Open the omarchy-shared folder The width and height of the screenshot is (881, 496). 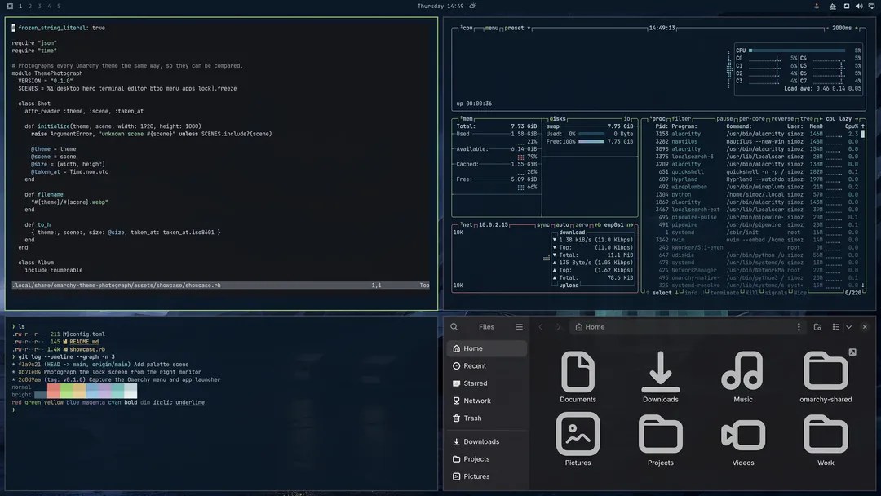tap(826, 370)
